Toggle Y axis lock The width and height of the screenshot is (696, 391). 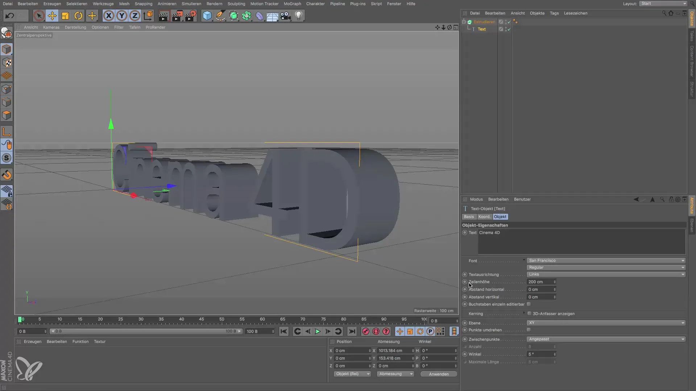coord(122,16)
